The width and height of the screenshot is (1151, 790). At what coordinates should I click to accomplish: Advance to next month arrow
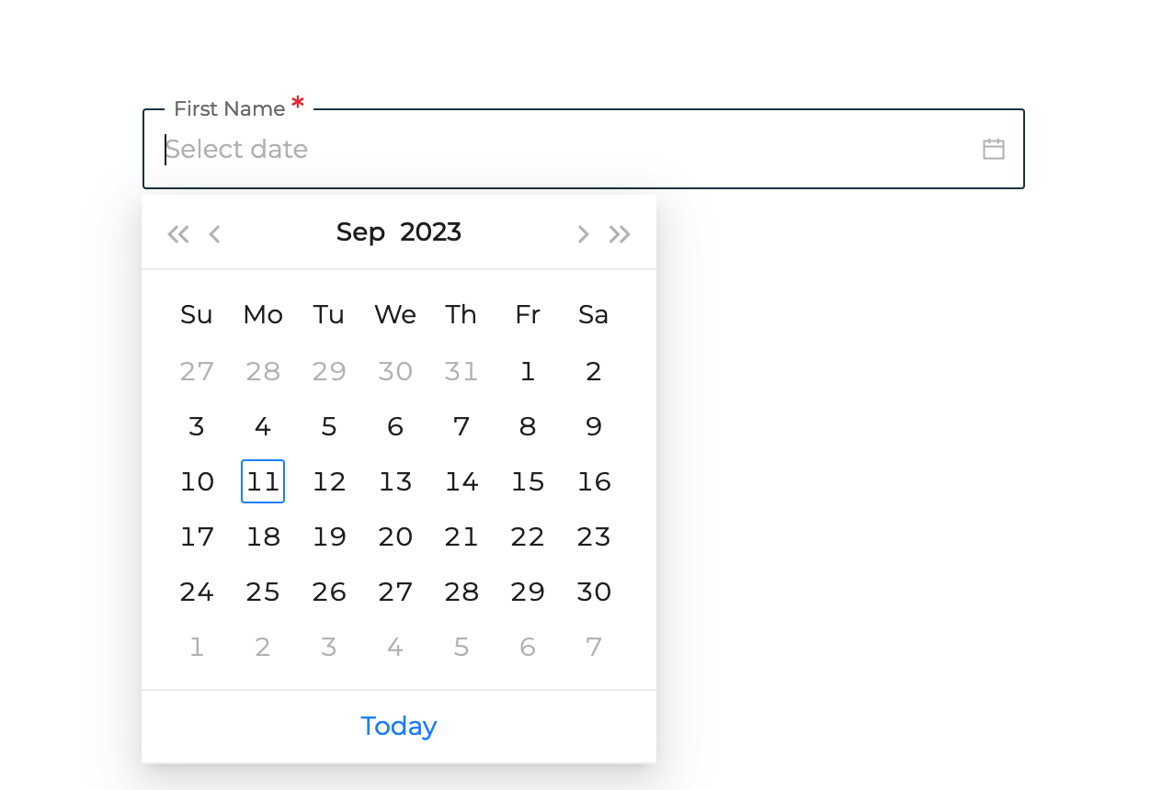coord(583,234)
